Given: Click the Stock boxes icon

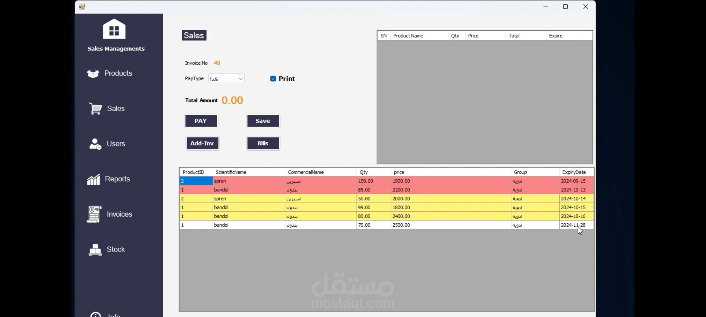Looking at the screenshot, I should coord(95,249).
